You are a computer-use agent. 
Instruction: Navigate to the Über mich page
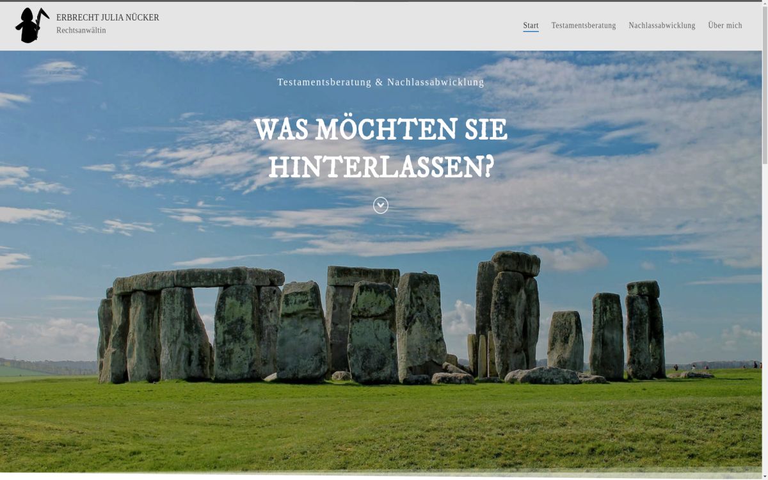[x=724, y=25]
